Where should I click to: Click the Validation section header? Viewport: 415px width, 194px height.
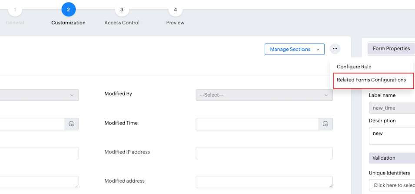pyautogui.click(x=391, y=158)
